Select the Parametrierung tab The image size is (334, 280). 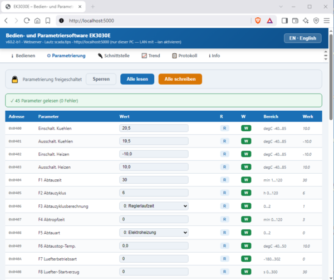[x=66, y=56]
